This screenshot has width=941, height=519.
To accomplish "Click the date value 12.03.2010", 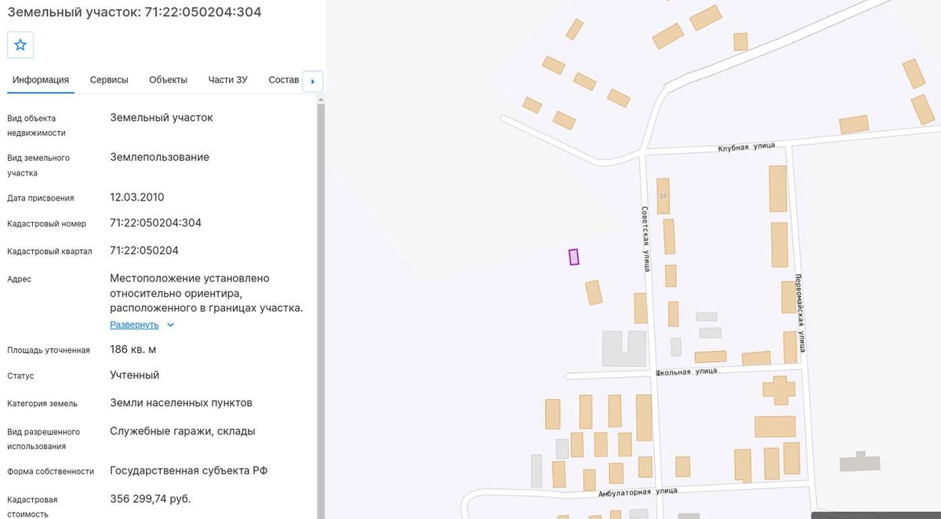I will tap(137, 197).
